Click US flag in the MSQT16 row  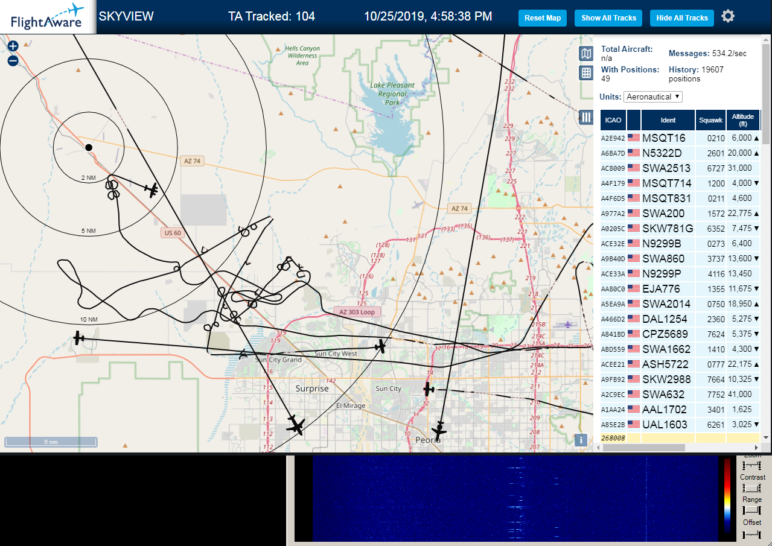point(634,138)
